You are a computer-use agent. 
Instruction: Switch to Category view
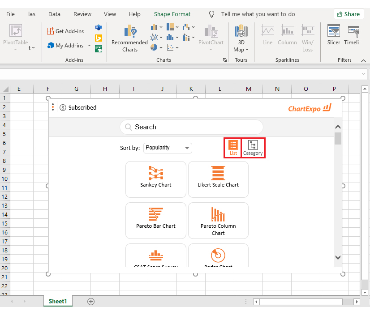[253, 148]
